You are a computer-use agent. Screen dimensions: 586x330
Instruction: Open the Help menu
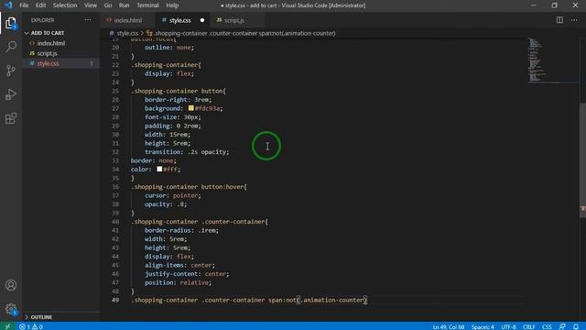point(172,5)
